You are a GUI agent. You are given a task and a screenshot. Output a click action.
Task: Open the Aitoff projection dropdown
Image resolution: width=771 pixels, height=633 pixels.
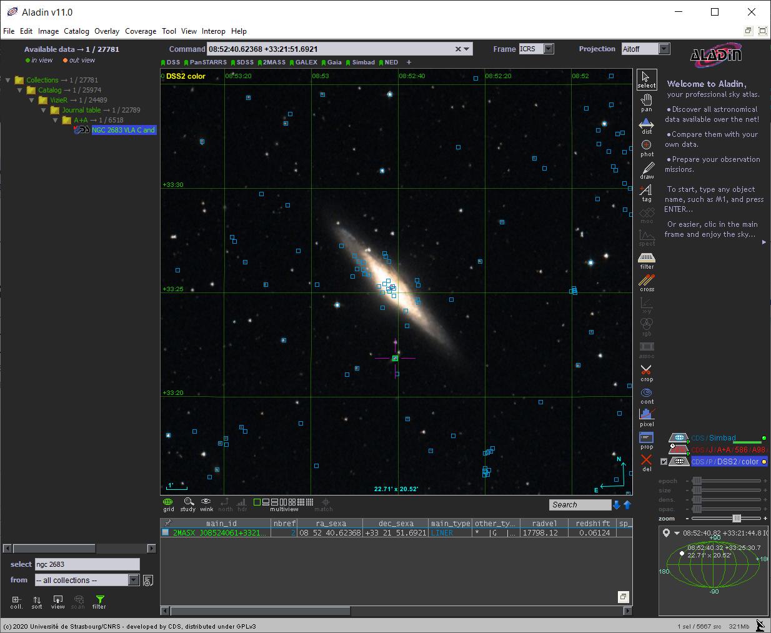pos(645,49)
